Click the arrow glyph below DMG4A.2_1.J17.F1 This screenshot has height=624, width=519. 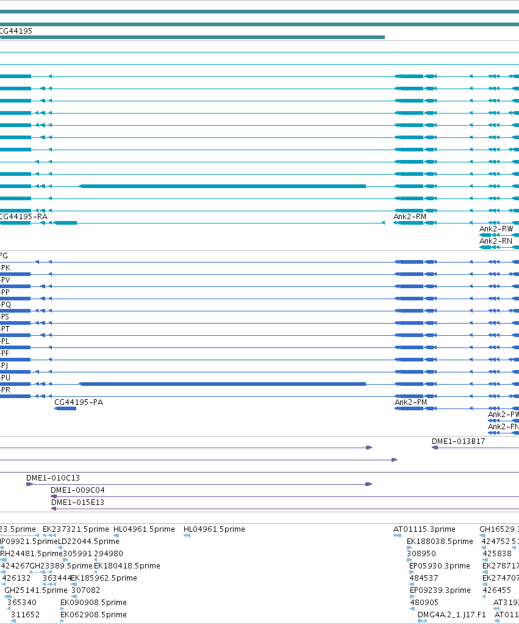click(423, 621)
